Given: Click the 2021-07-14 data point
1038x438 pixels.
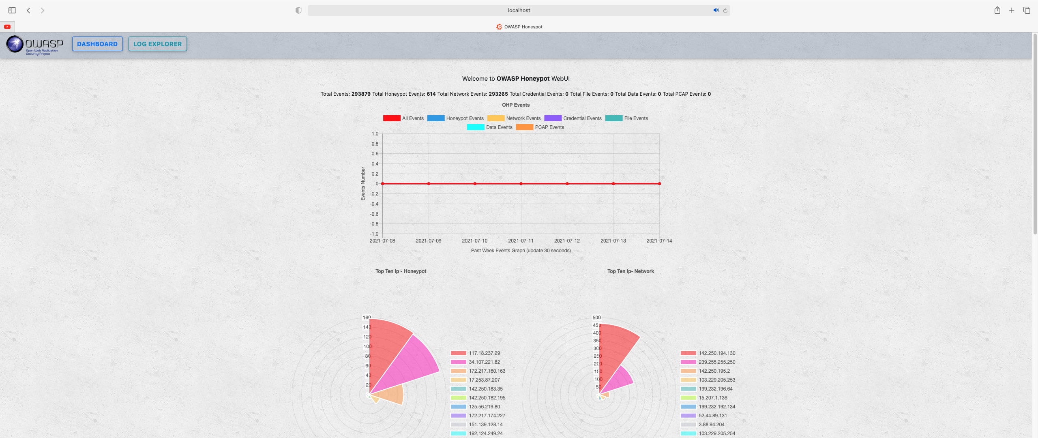Looking at the screenshot, I should [x=659, y=184].
